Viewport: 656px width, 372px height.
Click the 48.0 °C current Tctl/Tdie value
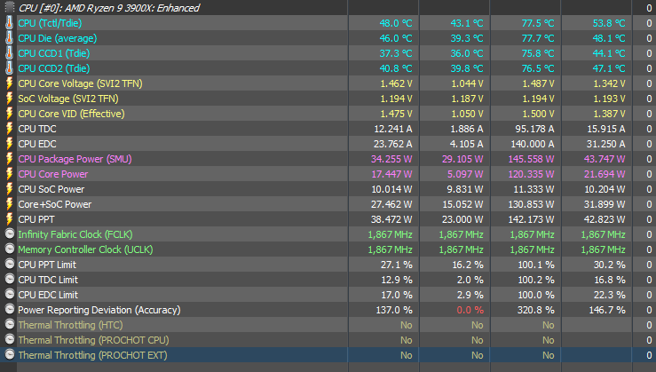pyautogui.click(x=396, y=23)
